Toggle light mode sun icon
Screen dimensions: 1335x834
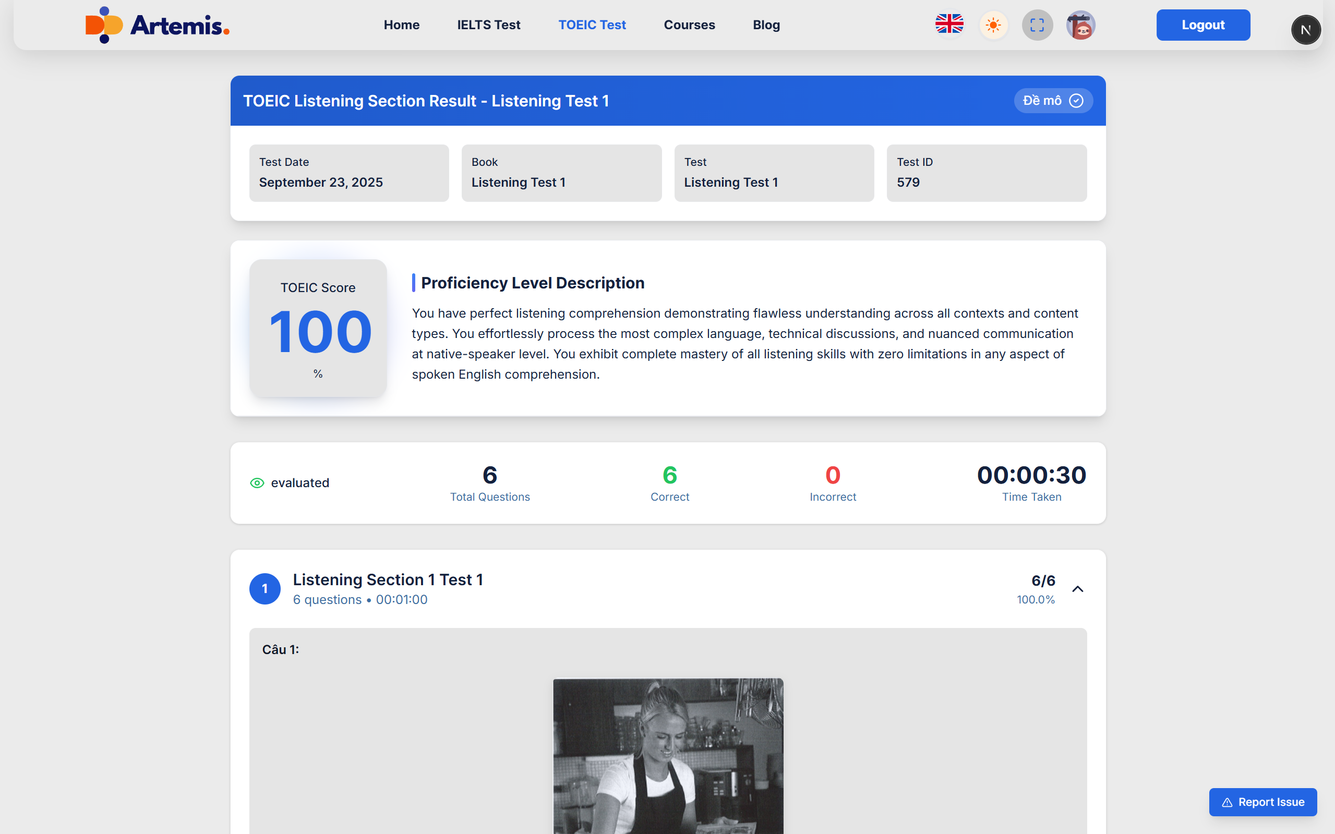click(x=993, y=25)
